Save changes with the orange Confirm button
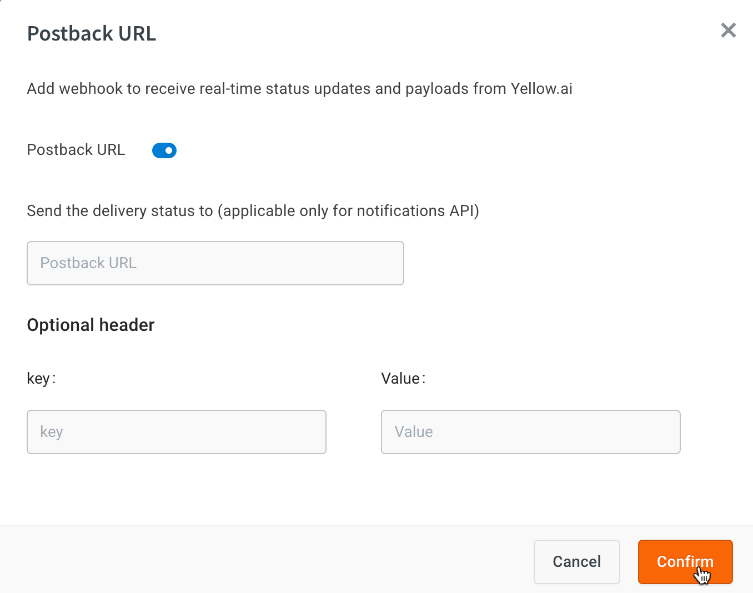The height and width of the screenshot is (593, 753). (685, 562)
